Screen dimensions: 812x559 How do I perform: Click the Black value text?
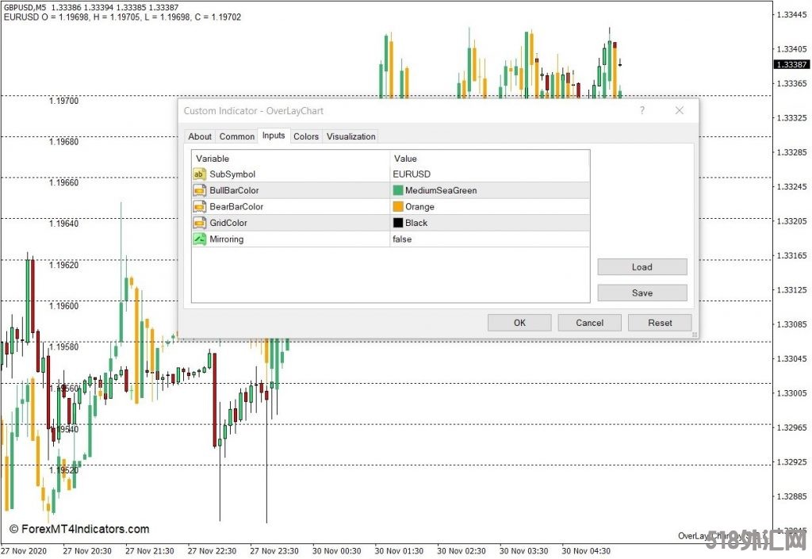coord(416,223)
